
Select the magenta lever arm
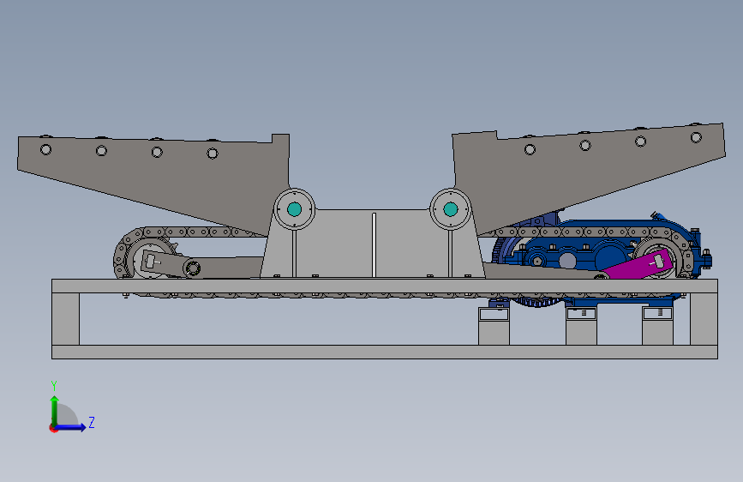(639, 266)
